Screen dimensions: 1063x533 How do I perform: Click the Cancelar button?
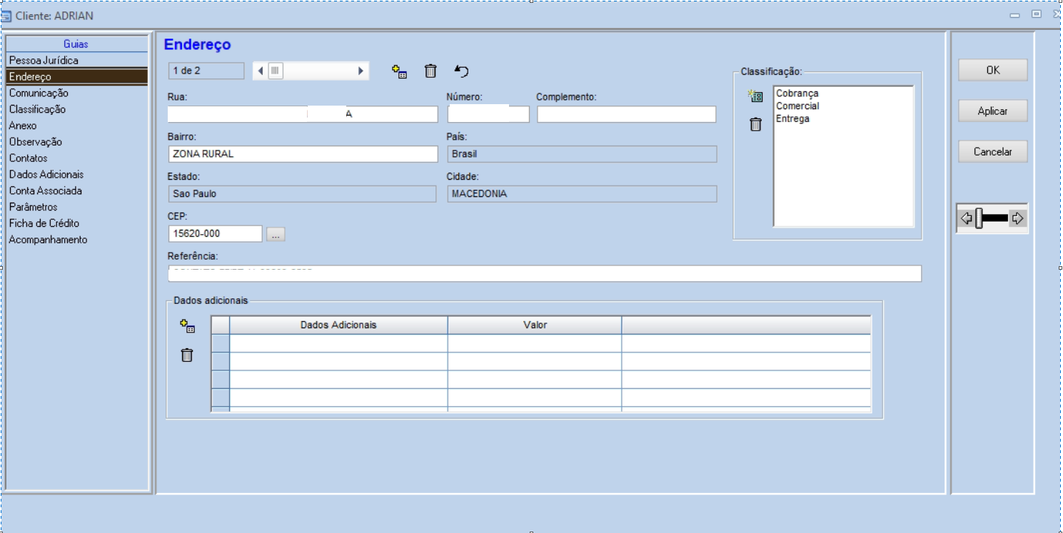tap(993, 151)
